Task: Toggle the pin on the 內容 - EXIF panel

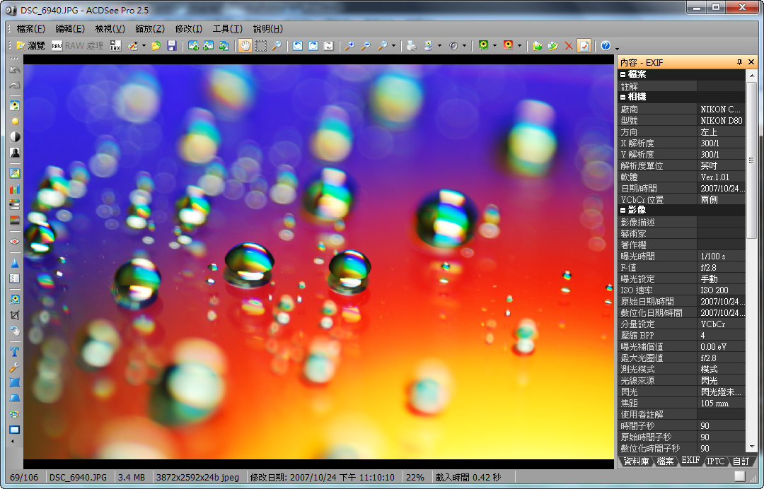Action: pyautogui.click(x=739, y=62)
